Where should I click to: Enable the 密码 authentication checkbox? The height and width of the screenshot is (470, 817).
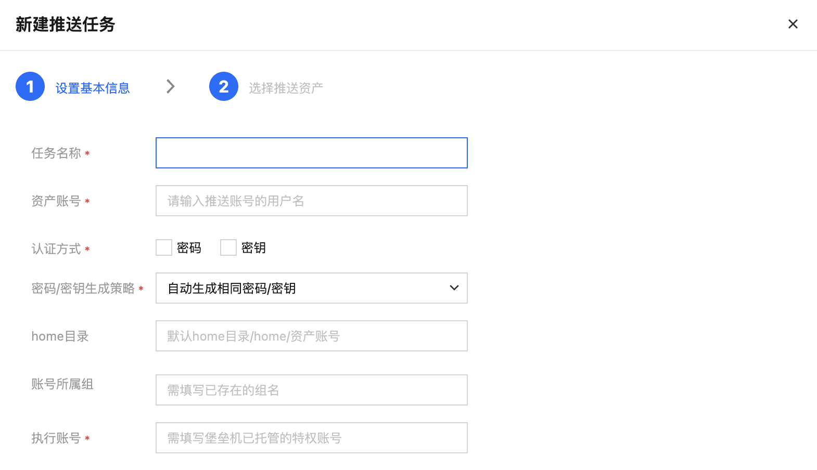click(x=164, y=247)
